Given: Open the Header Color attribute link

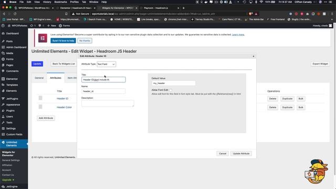Looking at the screenshot, I should (64, 107).
